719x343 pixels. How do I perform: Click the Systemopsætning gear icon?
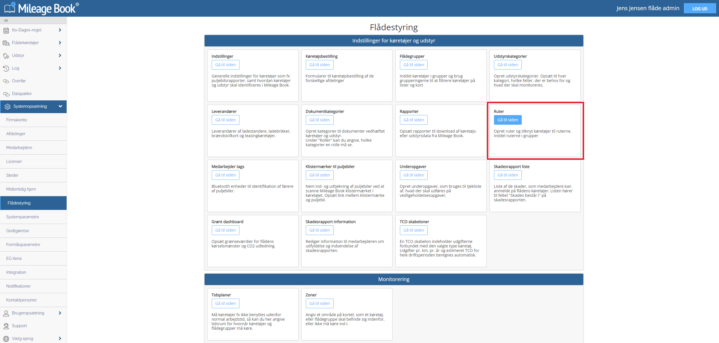(7, 107)
